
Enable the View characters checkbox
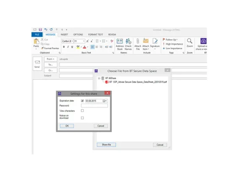(x=82, y=110)
